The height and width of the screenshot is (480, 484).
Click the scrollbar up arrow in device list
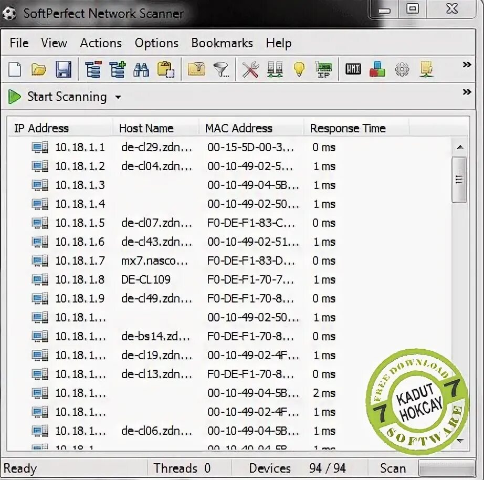[x=460, y=148]
